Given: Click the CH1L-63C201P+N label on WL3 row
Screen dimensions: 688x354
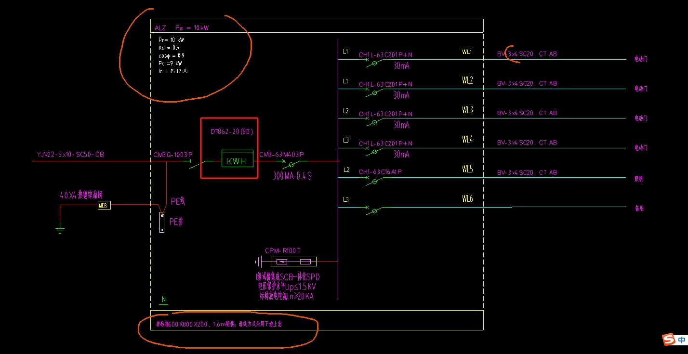Looking at the screenshot, I should click(x=385, y=114).
